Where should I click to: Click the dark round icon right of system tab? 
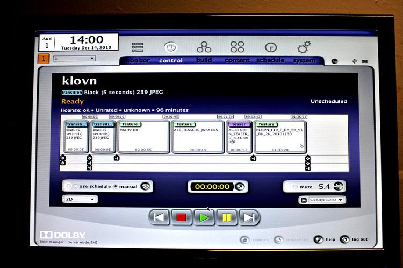pyautogui.click(x=334, y=61)
